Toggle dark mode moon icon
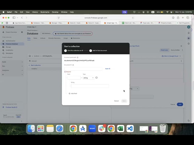Image resolution: width=194 pixels, height=145 pixels. 189,121
